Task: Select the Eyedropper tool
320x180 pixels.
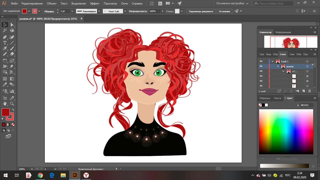Action: (x=5, y=85)
